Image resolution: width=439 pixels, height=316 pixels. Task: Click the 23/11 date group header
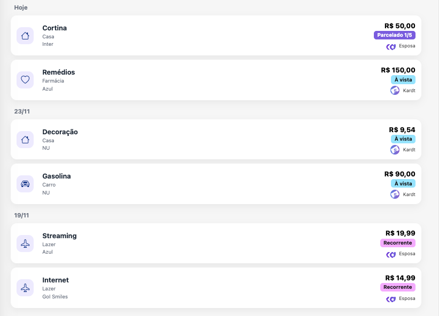coord(21,111)
